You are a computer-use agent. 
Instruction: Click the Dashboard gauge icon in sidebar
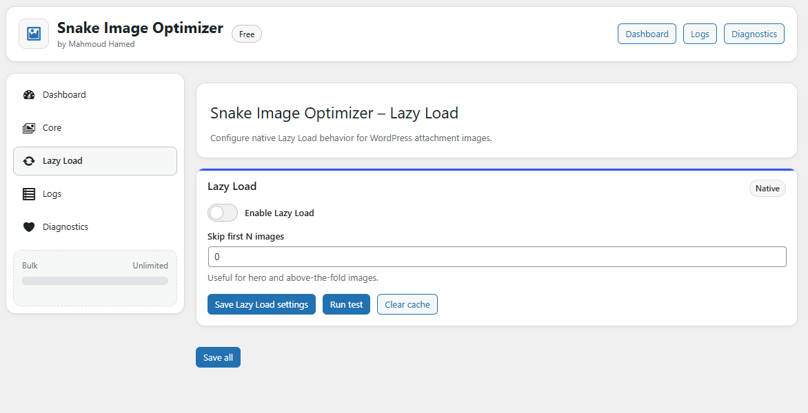click(29, 94)
